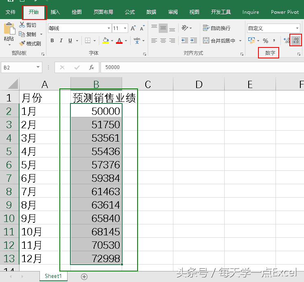Image resolution: width=304 pixels, height=282 pixels.
Task: Align text right
Action: pyautogui.click(x=172, y=41)
